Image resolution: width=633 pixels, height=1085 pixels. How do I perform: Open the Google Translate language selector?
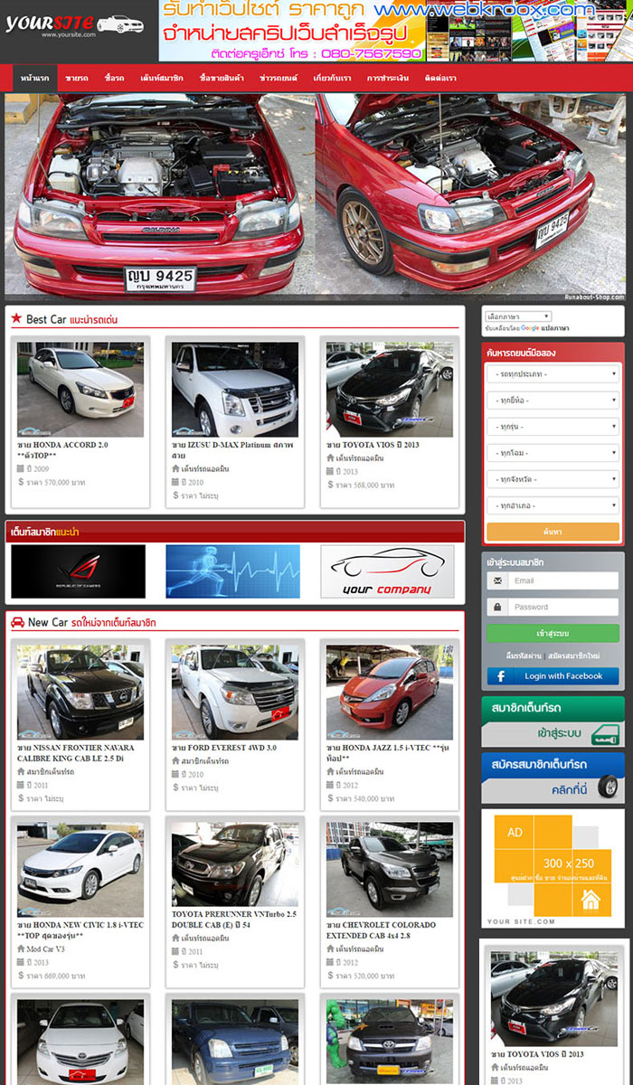pyautogui.click(x=518, y=316)
